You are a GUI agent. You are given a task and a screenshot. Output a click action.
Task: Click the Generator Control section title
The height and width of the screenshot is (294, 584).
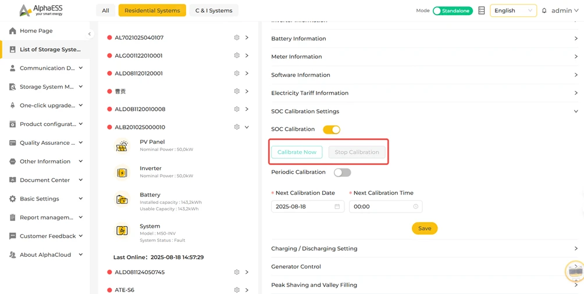coord(296,267)
